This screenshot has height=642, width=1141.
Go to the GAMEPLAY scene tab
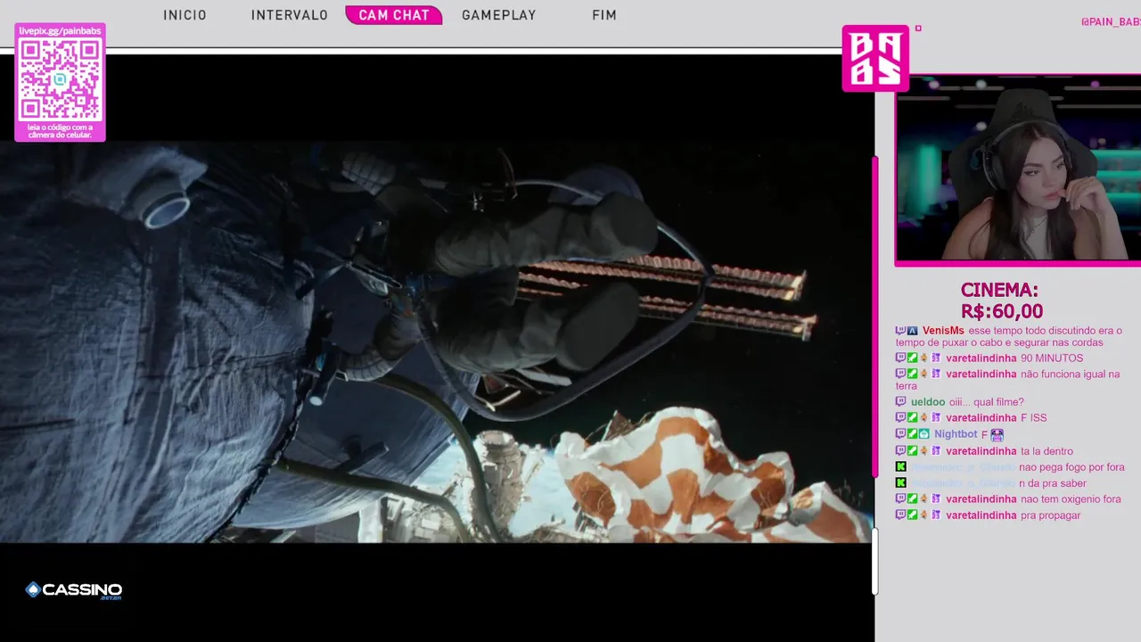tap(499, 15)
